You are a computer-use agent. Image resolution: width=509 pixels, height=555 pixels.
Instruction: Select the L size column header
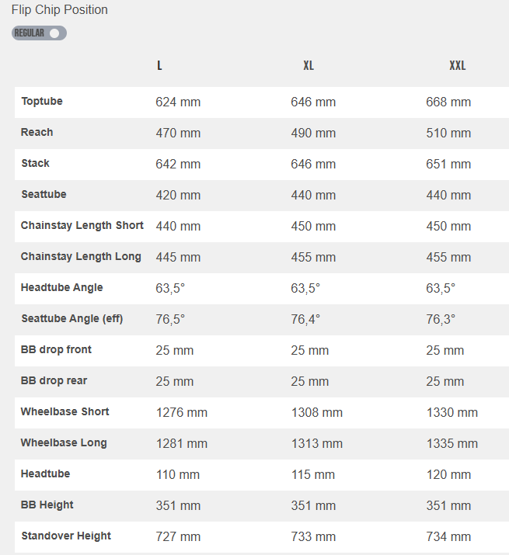click(x=159, y=66)
